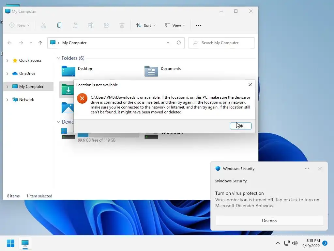Select Quick access in sidebar
Screen dimensions: 334x251
[x=30, y=60]
